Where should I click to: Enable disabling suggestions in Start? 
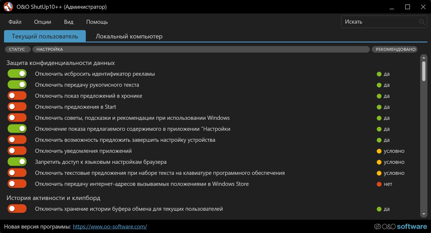tap(17, 107)
